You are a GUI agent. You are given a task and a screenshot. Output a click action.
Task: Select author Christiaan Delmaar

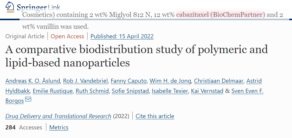point(219,81)
